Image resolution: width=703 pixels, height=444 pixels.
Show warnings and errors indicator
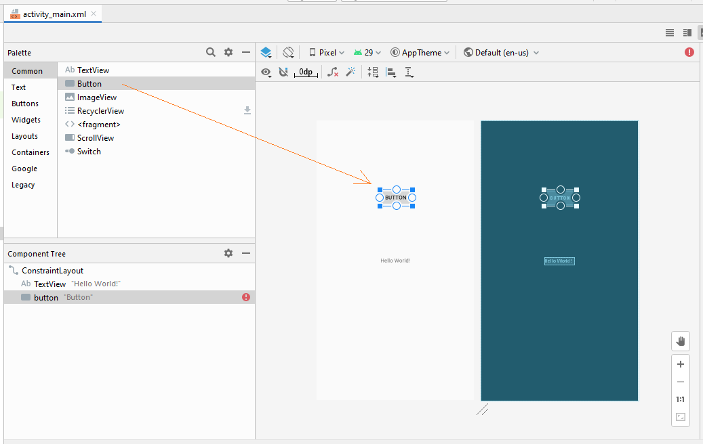click(689, 52)
